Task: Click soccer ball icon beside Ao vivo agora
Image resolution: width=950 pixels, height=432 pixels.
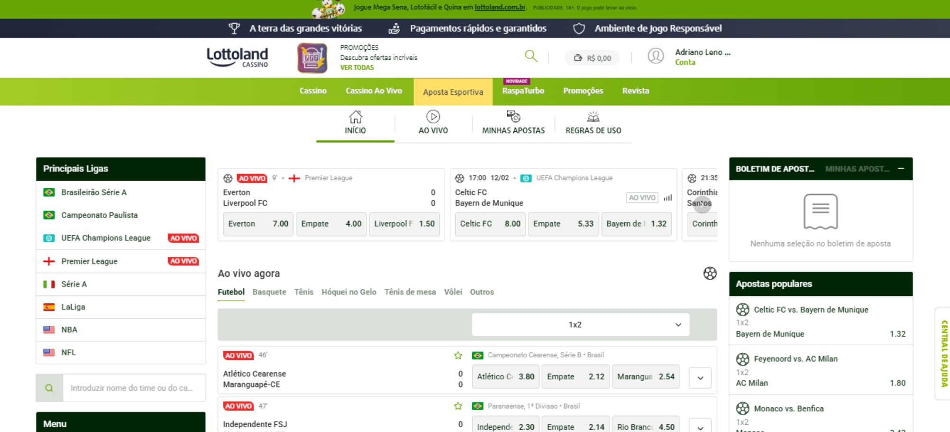Action: point(710,273)
